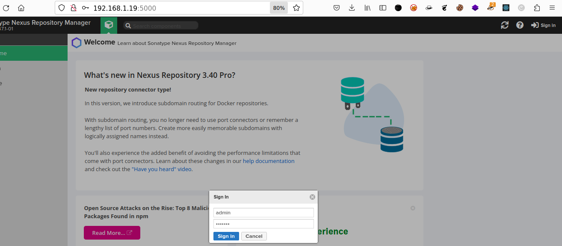Viewport: 562px width, 246px height.
Task: Focus the admin username field
Action: point(263,213)
